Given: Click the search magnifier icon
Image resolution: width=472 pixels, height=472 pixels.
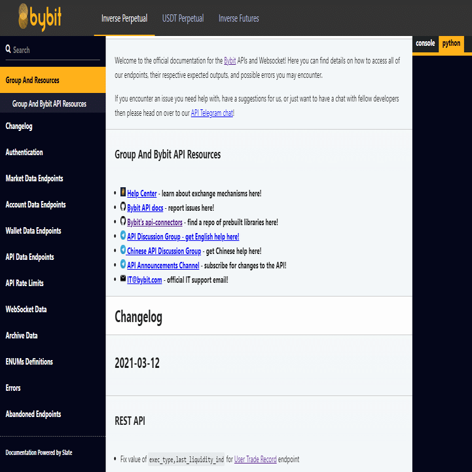Looking at the screenshot, I should tap(8, 48).
